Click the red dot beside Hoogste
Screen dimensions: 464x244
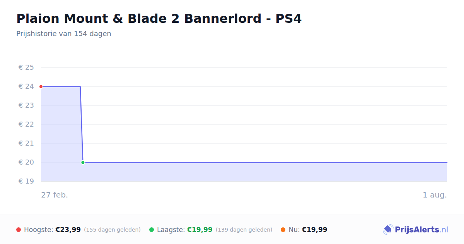coord(19,230)
